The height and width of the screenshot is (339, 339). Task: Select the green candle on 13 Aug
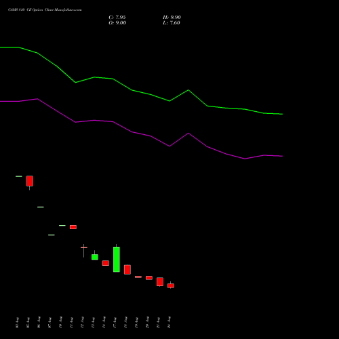95,257
